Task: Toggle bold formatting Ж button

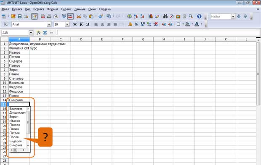Action: click(x=75, y=24)
